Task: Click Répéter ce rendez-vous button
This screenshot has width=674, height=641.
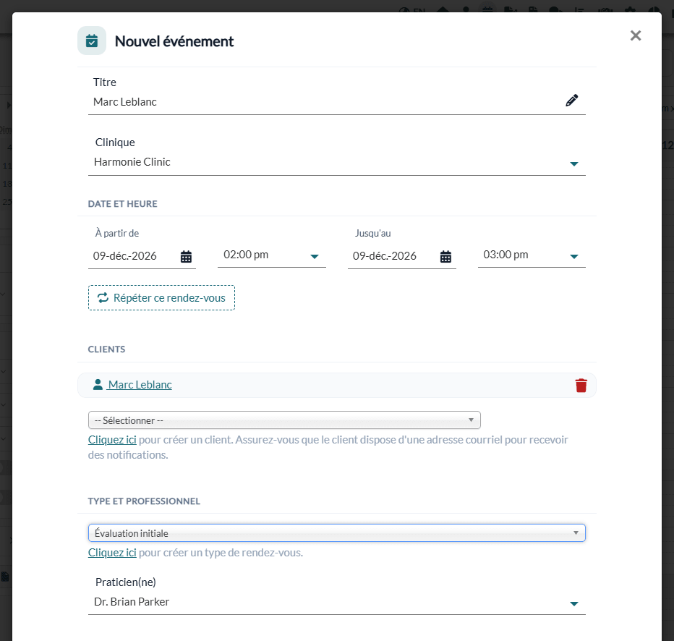Action: point(161,298)
